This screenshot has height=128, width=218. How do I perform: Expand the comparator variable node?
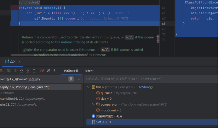click(93, 104)
